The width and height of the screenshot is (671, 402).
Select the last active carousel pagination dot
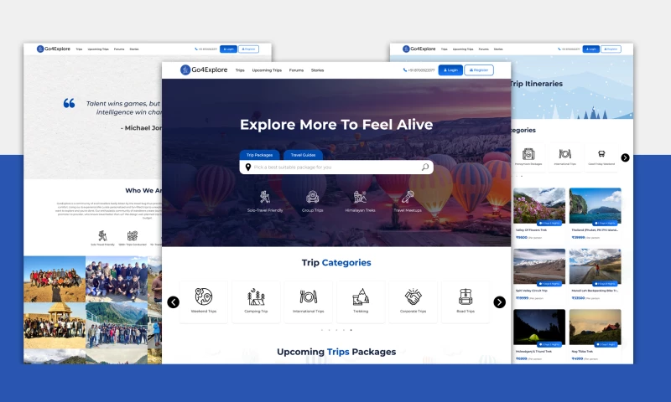[351, 330]
